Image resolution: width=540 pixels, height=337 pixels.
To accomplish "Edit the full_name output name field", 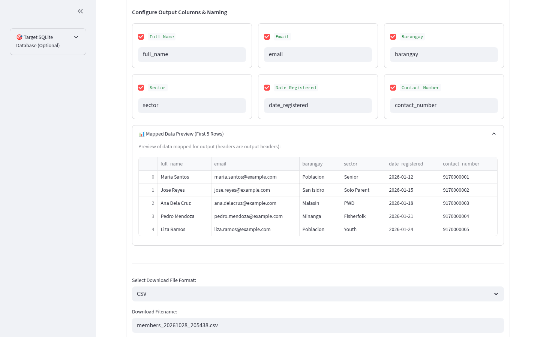I will tap(192, 55).
